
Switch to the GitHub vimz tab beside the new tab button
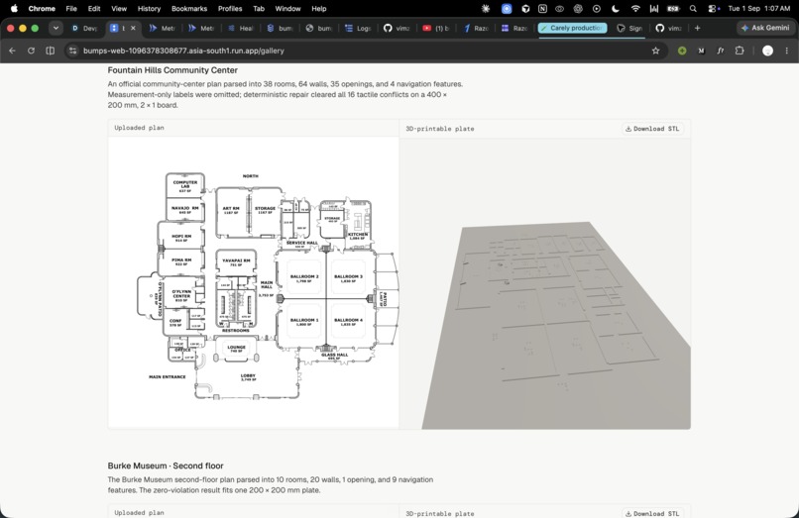pos(668,28)
